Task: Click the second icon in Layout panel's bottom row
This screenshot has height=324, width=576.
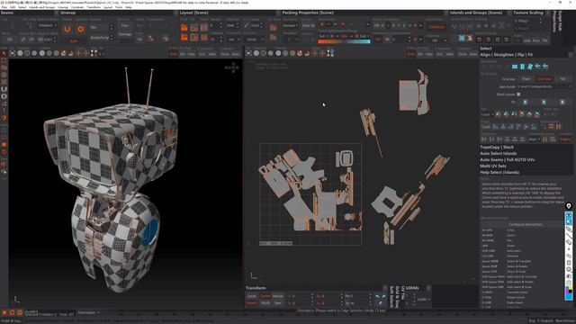Action: coord(194,38)
